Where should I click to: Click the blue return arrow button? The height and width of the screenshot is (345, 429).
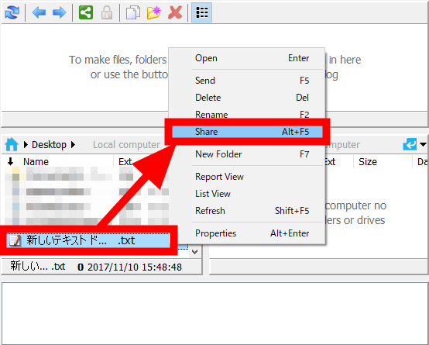(410, 144)
